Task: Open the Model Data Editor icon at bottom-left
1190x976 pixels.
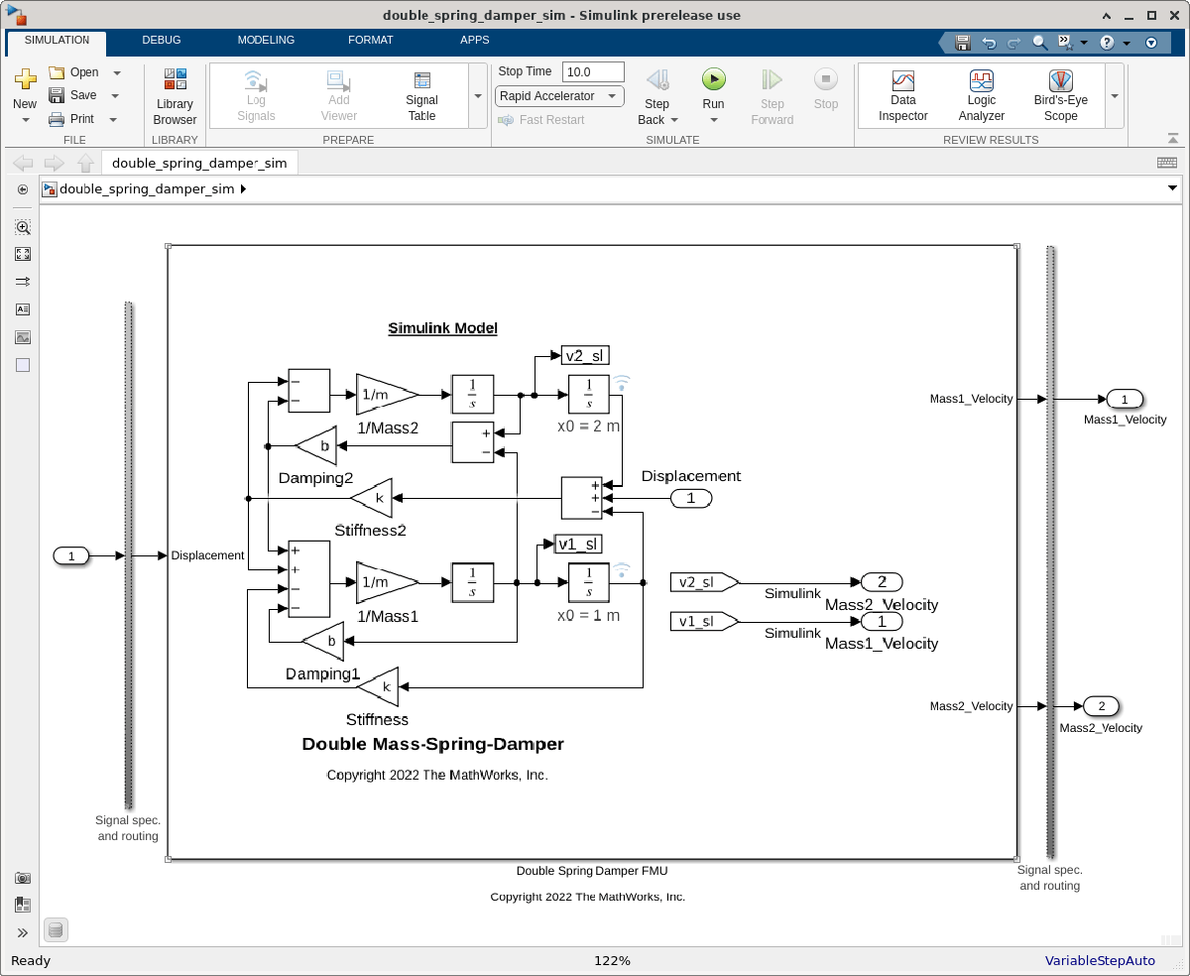Action: 57,929
